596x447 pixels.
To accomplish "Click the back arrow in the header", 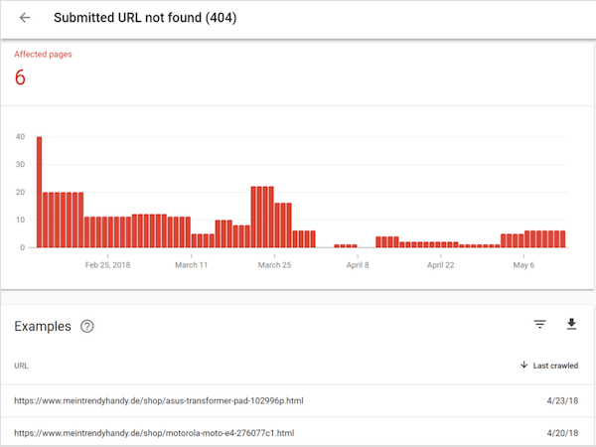I will click(25, 18).
